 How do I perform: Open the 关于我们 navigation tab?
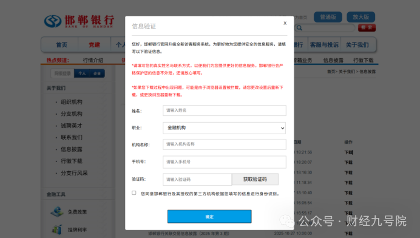(357, 45)
